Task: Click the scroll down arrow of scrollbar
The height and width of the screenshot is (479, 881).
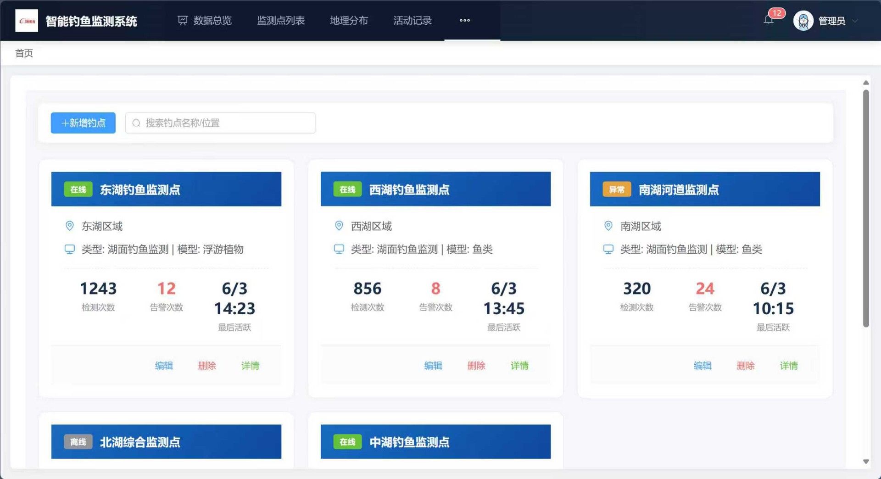Action: pos(866,462)
